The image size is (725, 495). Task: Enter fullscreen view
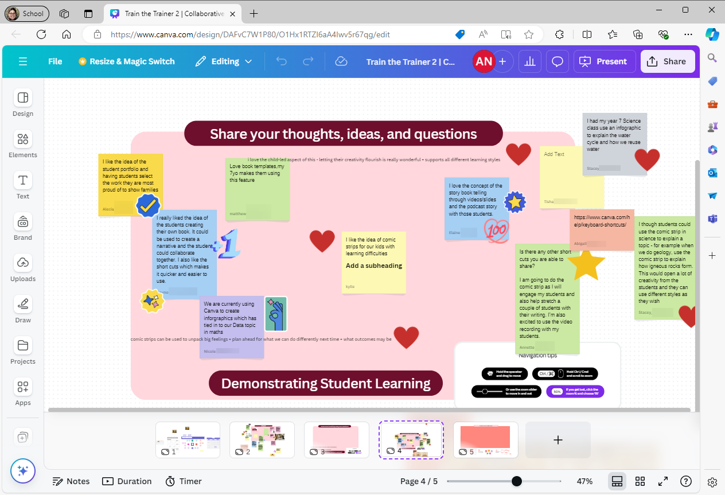pyautogui.click(x=662, y=481)
